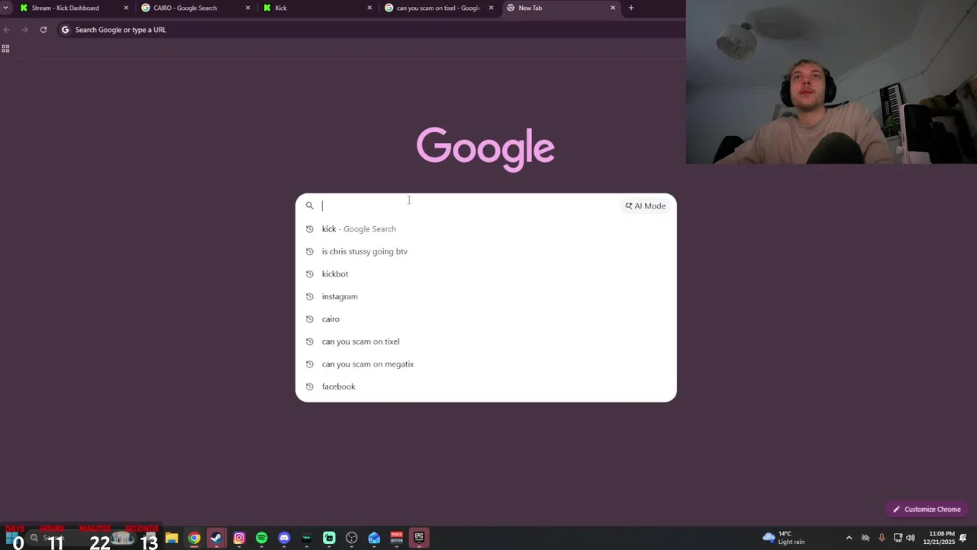
Task: Open OBS Studio from the taskbar
Action: tap(352, 538)
